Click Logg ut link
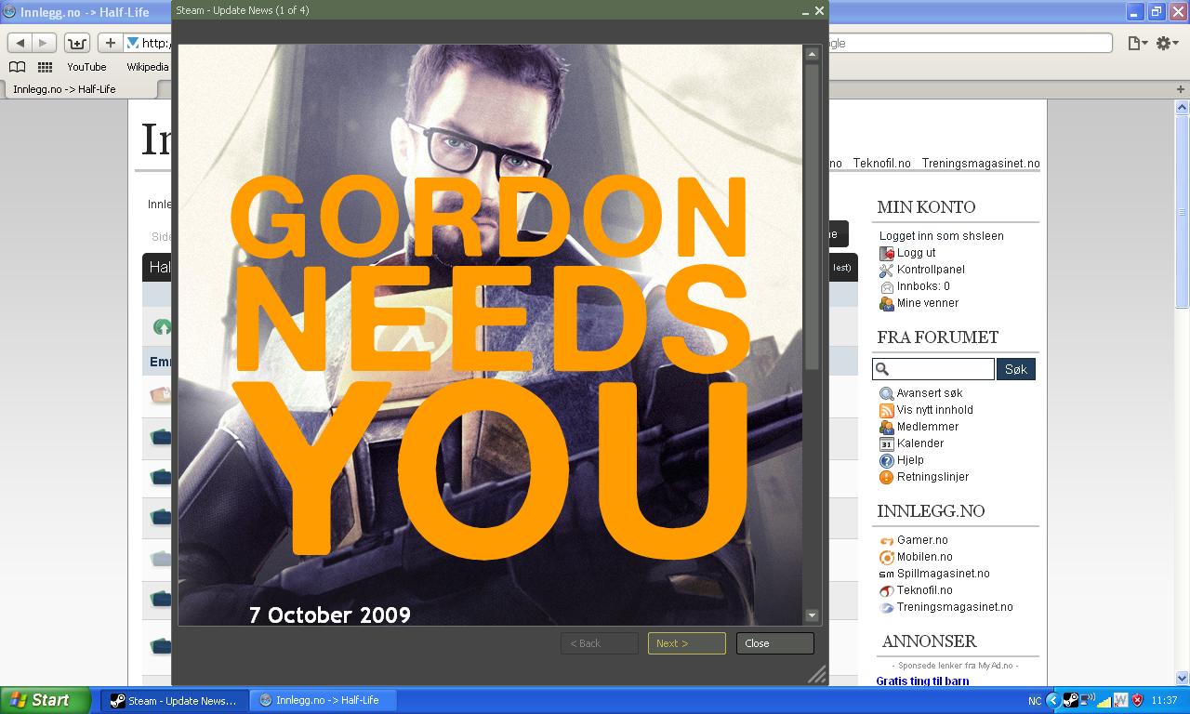Image resolution: width=1190 pixels, height=714 pixels. coord(916,253)
